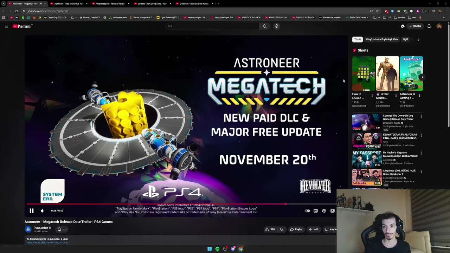The image size is (450, 253).
Task: Open the tab search dropdown arrow
Action: pyautogui.click(x=4, y=4)
